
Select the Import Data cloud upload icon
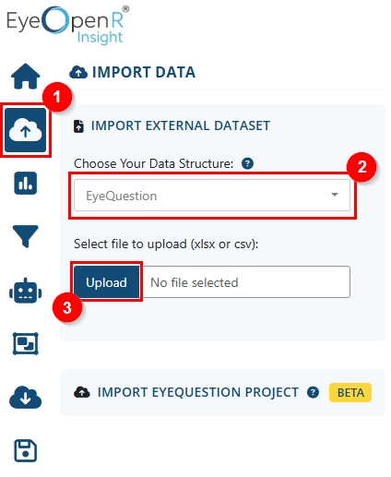pyautogui.click(x=26, y=130)
